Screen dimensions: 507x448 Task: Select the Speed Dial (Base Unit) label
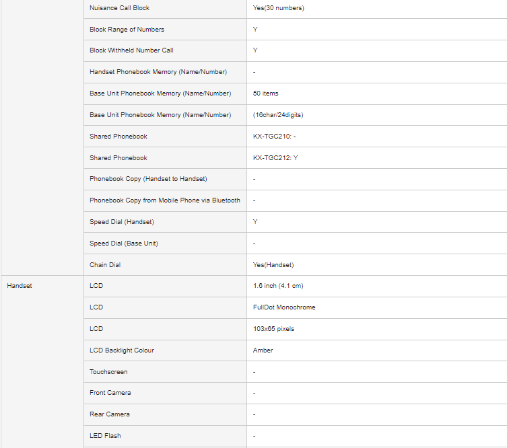pyautogui.click(x=124, y=244)
